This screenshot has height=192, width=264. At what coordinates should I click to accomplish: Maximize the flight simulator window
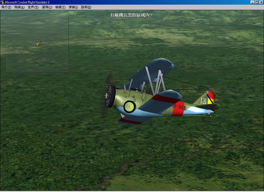(257, 2)
